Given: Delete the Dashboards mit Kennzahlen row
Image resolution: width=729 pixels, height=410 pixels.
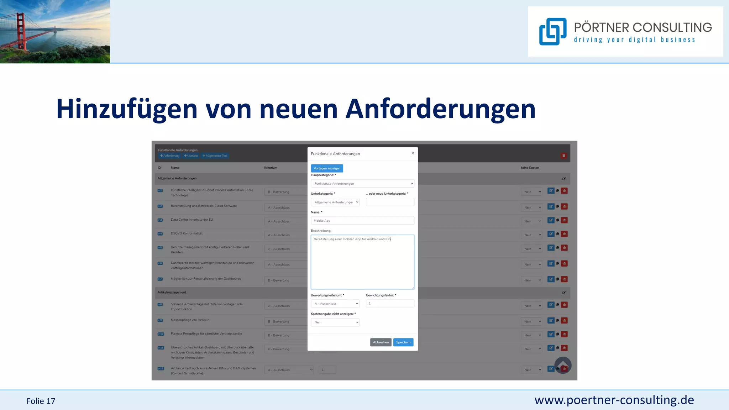Looking at the screenshot, I should click(x=564, y=264).
